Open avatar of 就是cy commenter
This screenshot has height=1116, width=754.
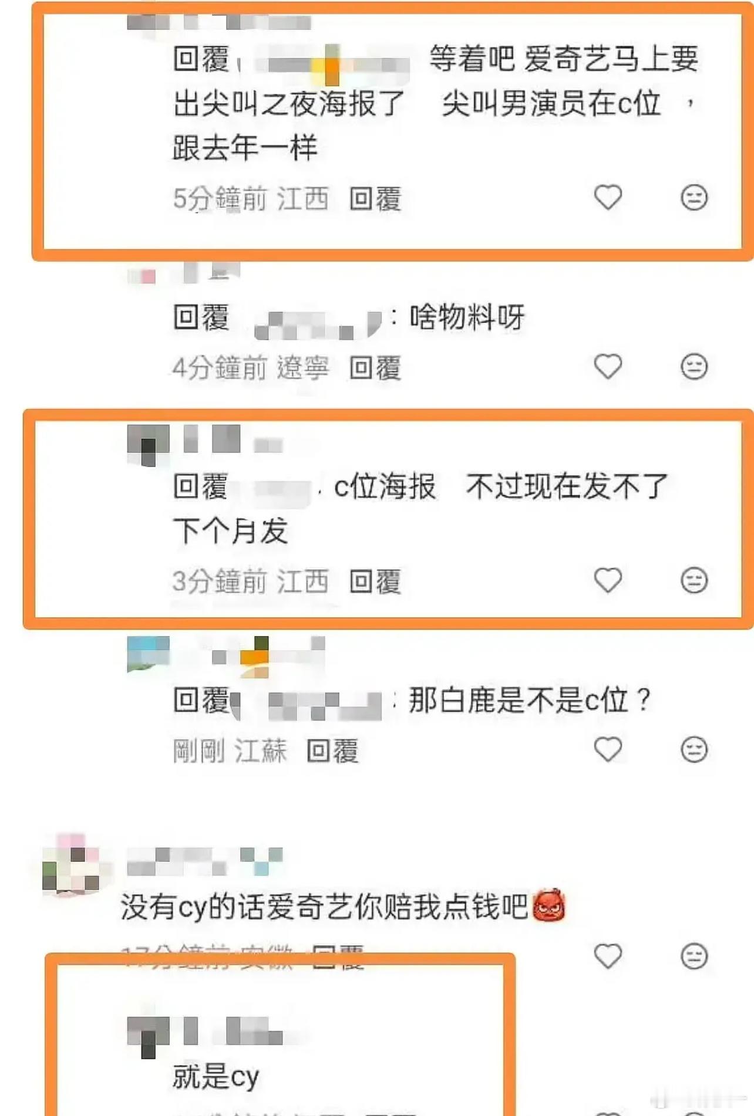pos(148,1037)
